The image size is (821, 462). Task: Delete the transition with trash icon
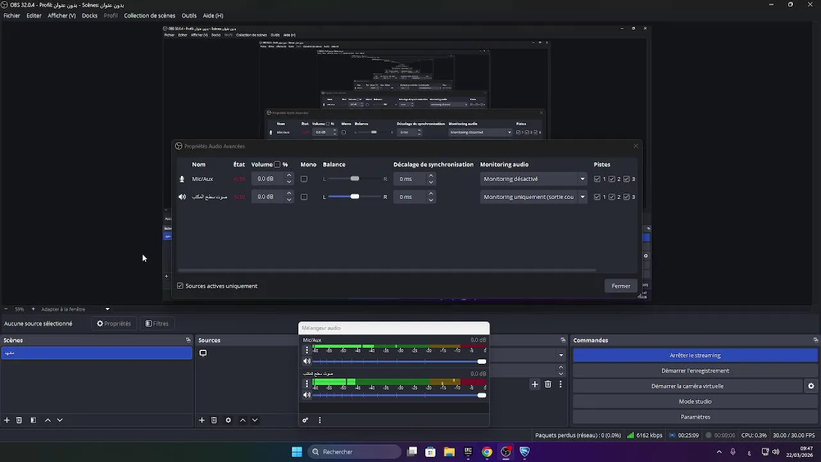[548, 384]
